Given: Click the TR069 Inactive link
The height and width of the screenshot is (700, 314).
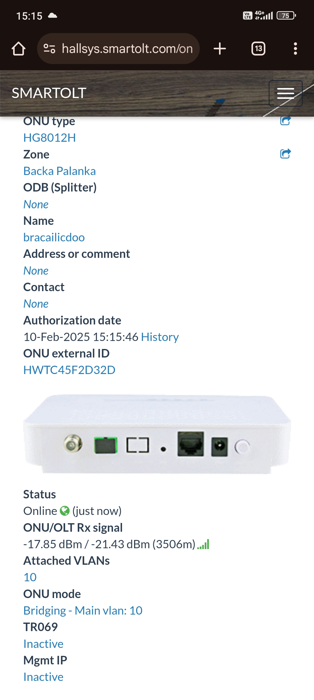Looking at the screenshot, I should tap(43, 644).
